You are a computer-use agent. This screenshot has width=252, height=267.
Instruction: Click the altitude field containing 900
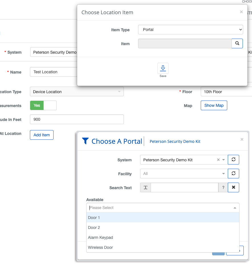click(x=77, y=119)
